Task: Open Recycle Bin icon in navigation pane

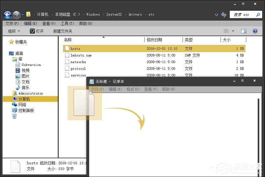Action: click(x=14, y=116)
